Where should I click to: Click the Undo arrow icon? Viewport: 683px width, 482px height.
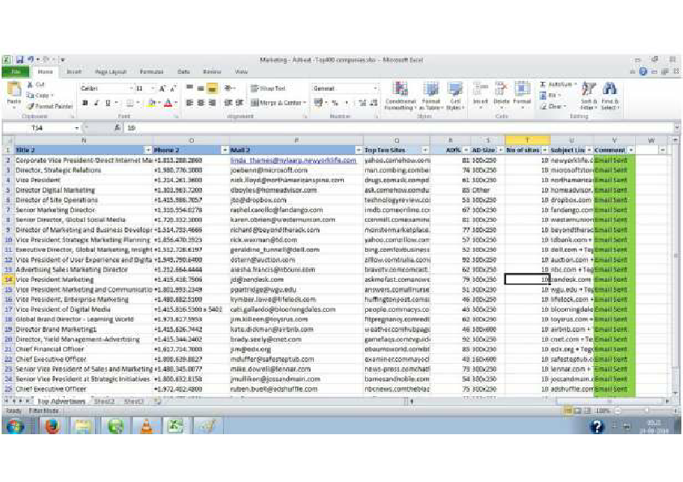coord(31,60)
